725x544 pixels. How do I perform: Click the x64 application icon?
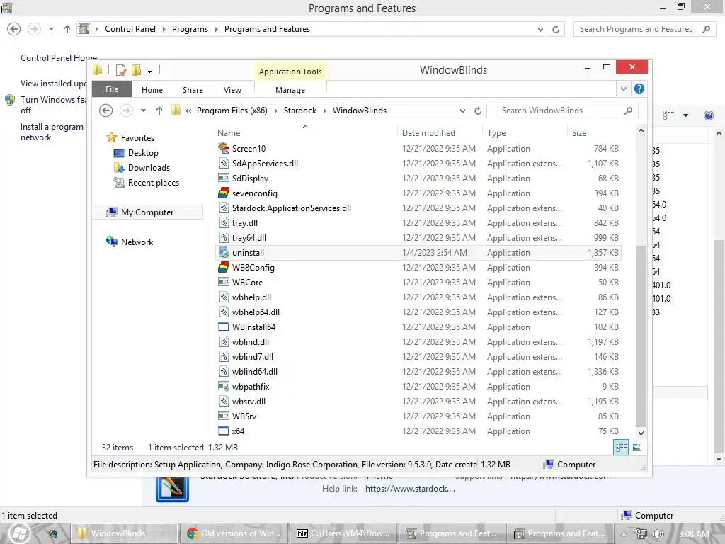[x=224, y=431]
